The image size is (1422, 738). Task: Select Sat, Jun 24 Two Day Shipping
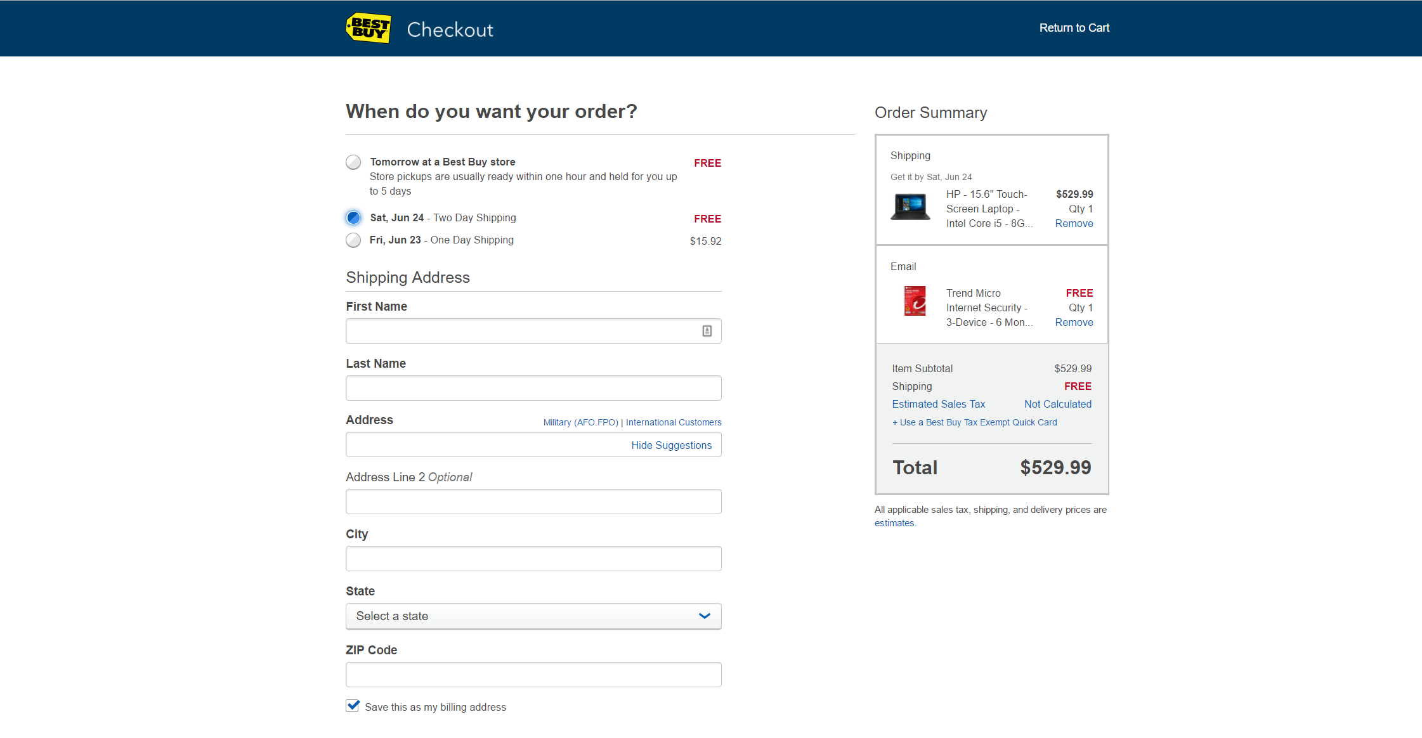coord(353,218)
